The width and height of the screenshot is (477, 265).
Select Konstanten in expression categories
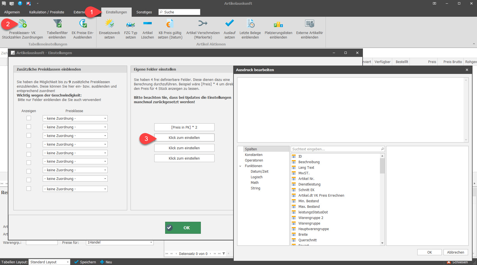[x=254, y=155]
